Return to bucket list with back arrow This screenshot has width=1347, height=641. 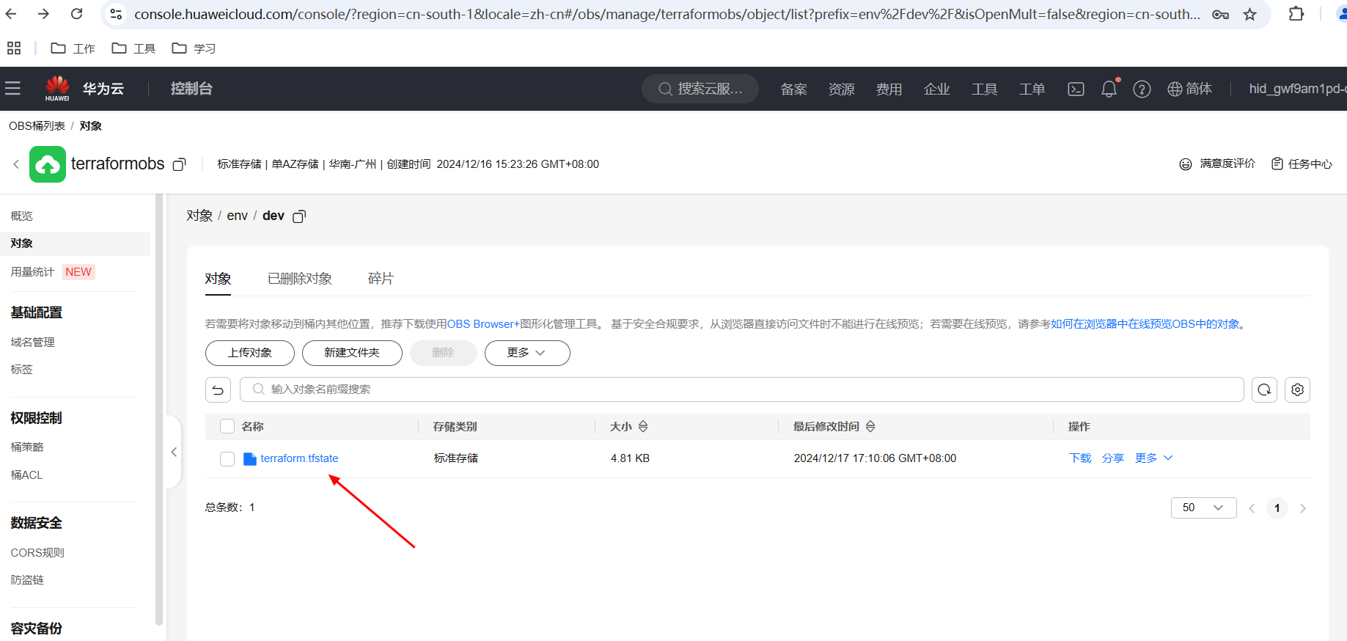tap(16, 164)
